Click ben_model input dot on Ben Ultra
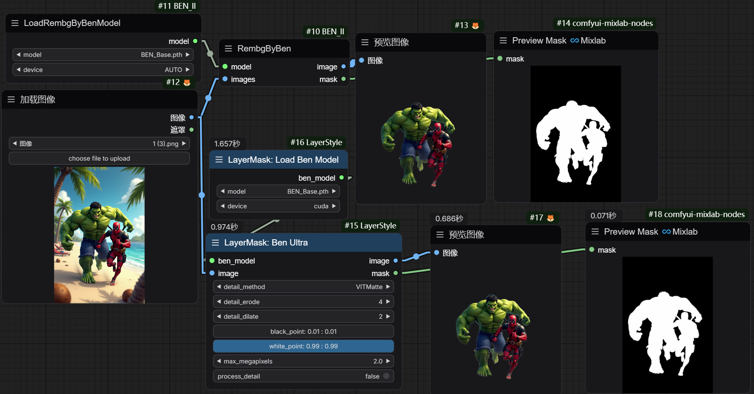The image size is (754, 394). (x=212, y=261)
